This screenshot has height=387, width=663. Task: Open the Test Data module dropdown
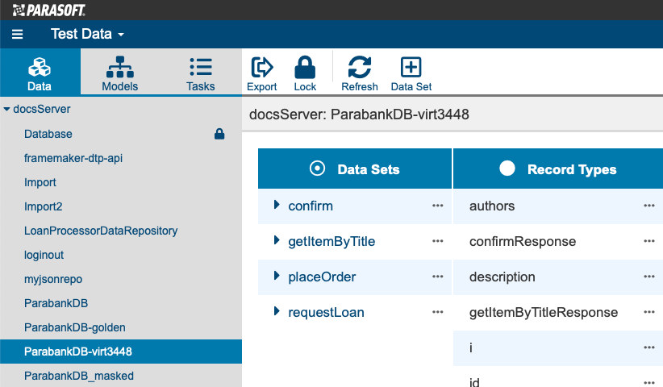click(88, 34)
